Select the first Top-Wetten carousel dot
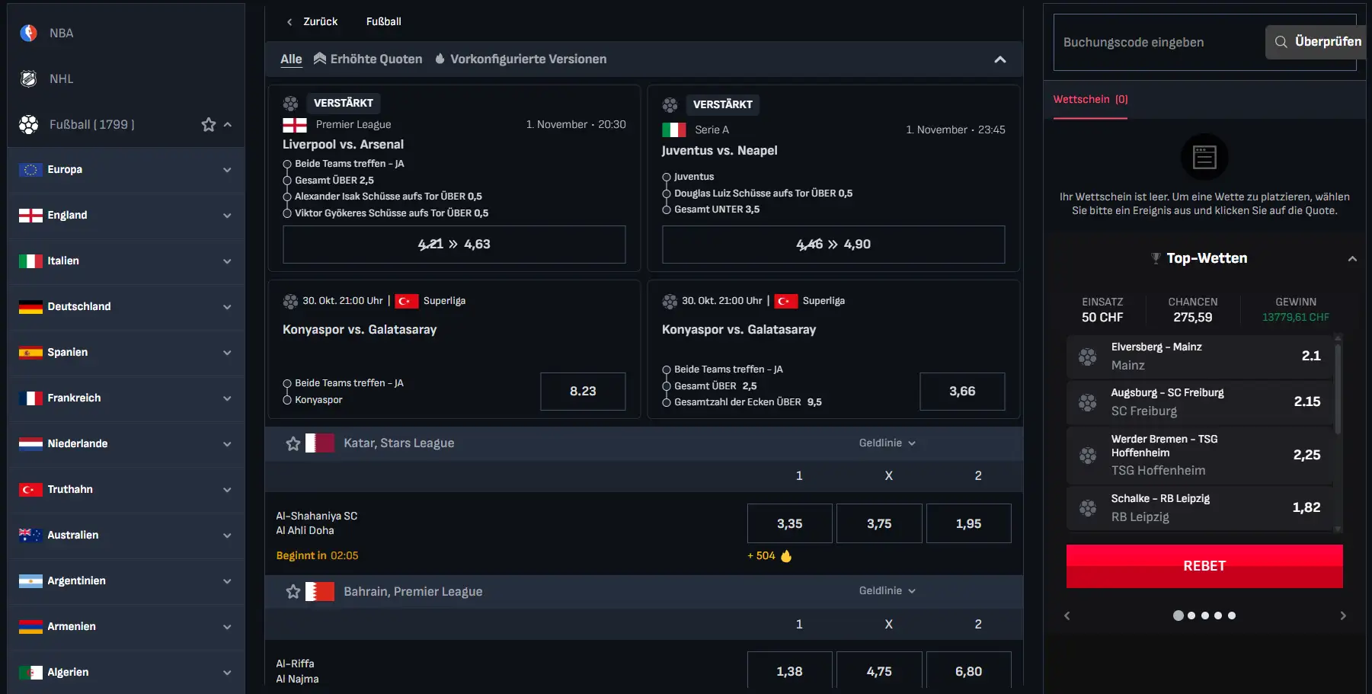 pyautogui.click(x=1179, y=616)
